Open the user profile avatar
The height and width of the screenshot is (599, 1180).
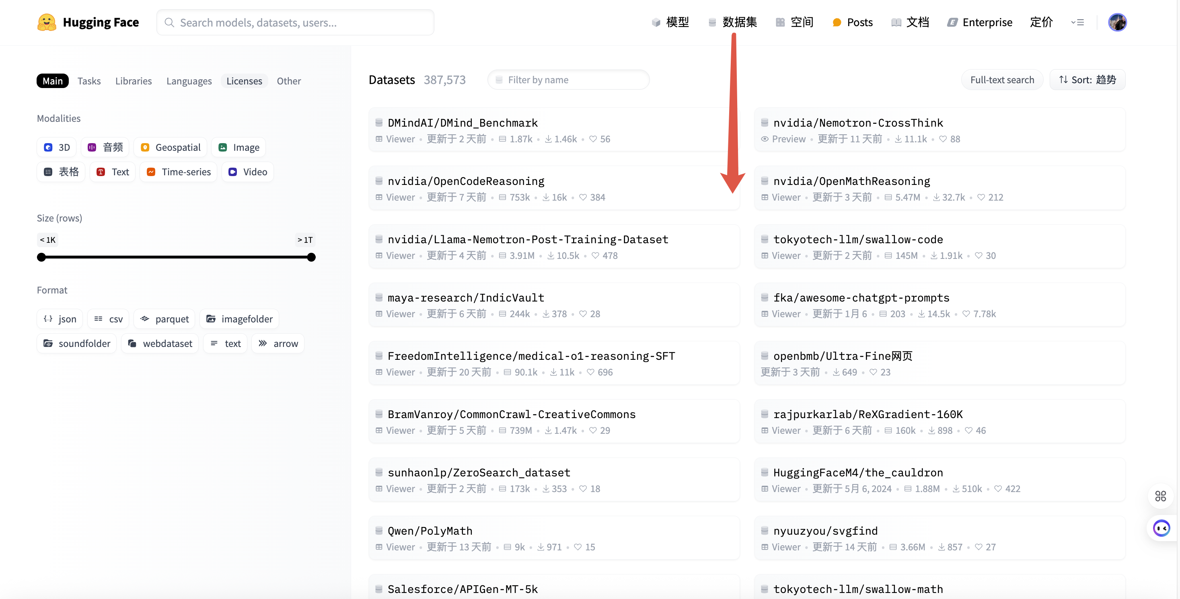coord(1117,22)
